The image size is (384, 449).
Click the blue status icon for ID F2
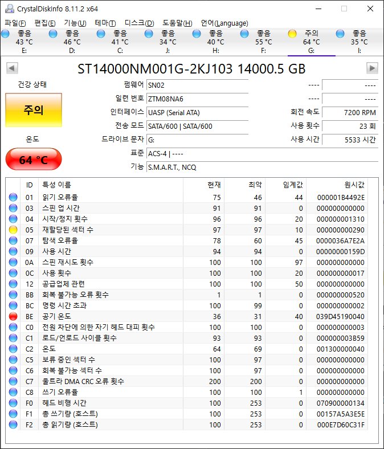coord(13,424)
